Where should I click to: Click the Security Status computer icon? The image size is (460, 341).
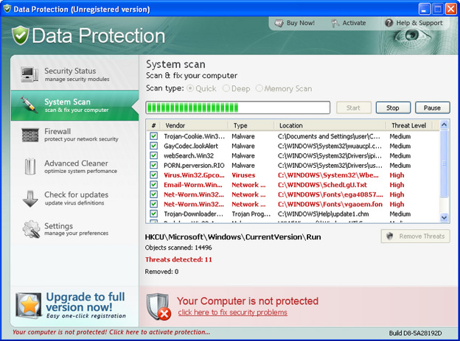[x=29, y=74]
